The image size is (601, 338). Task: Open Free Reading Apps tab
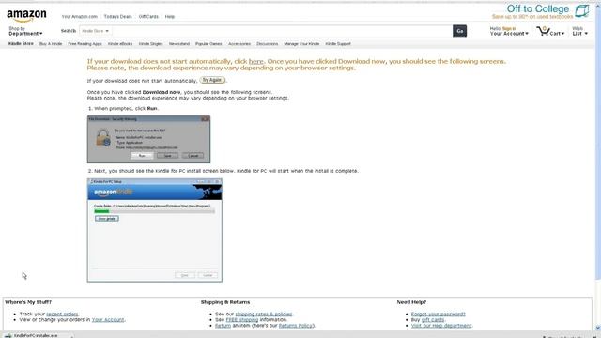point(85,44)
